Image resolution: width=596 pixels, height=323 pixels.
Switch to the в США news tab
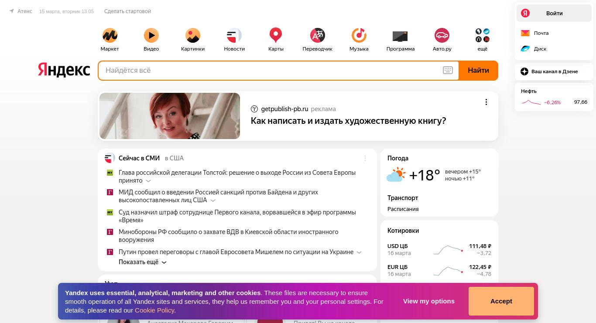pos(174,158)
